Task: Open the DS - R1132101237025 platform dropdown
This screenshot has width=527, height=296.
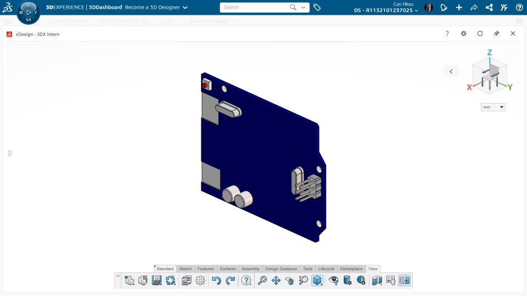Action: (386, 10)
